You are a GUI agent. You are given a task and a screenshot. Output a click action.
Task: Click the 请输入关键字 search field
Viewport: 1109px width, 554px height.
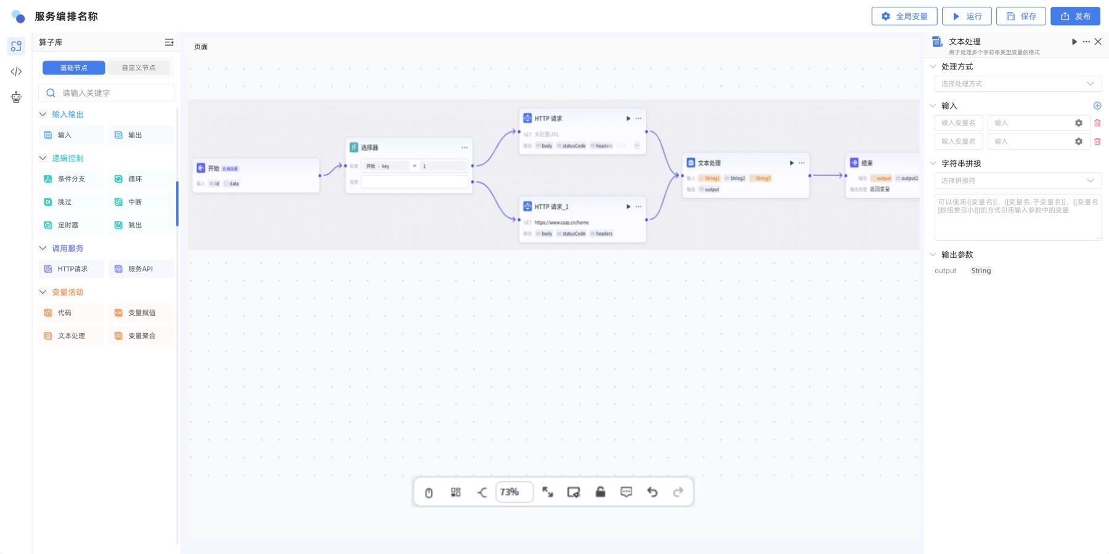(106, 93)
